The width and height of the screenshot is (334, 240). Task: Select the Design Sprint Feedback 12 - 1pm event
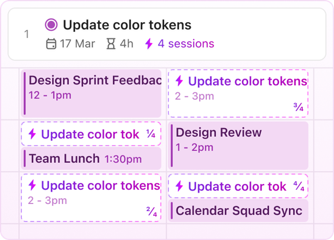(91, 93)
